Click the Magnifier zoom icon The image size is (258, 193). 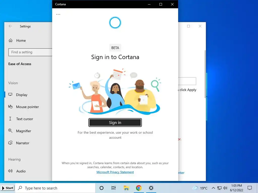coord(10,131)
